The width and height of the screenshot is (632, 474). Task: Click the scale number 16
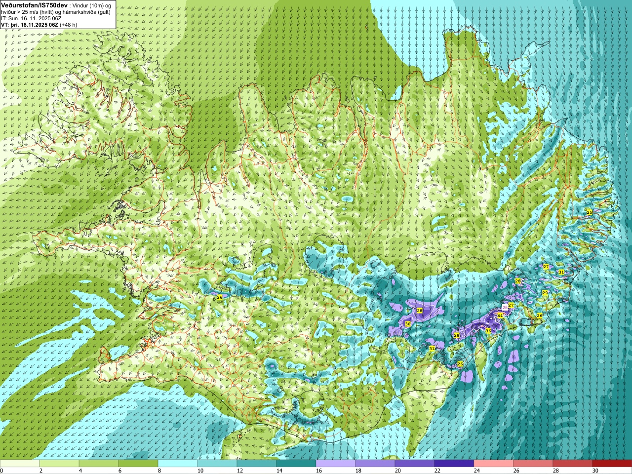pyautogui.click(x=320, y=471)
